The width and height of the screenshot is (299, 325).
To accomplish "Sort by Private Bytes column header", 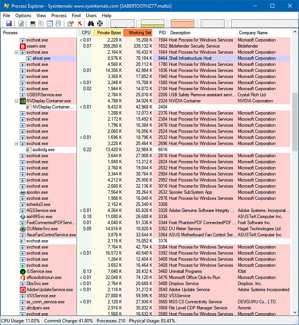I will coord(107,33).
